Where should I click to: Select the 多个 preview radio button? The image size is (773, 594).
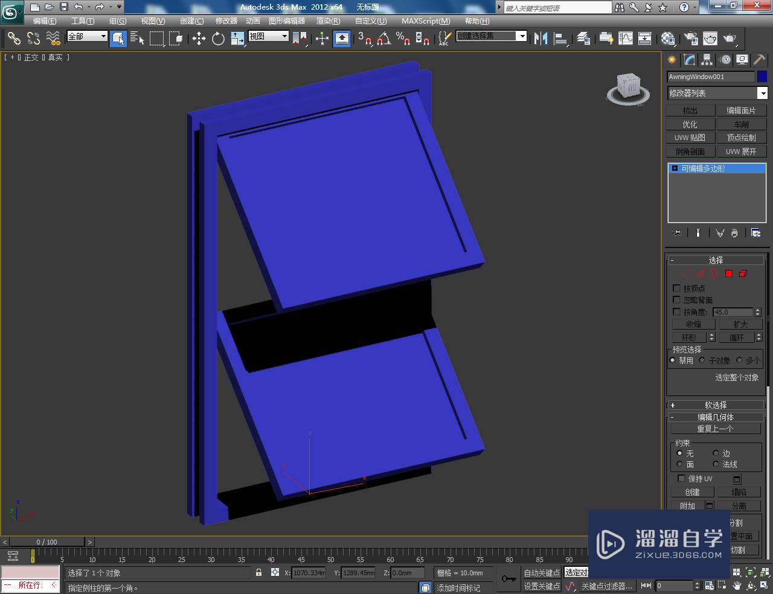(739, 360)
